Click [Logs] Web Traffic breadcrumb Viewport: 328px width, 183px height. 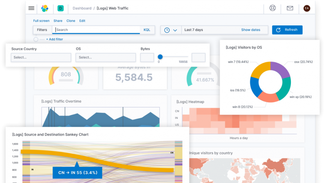click(112, 8)
